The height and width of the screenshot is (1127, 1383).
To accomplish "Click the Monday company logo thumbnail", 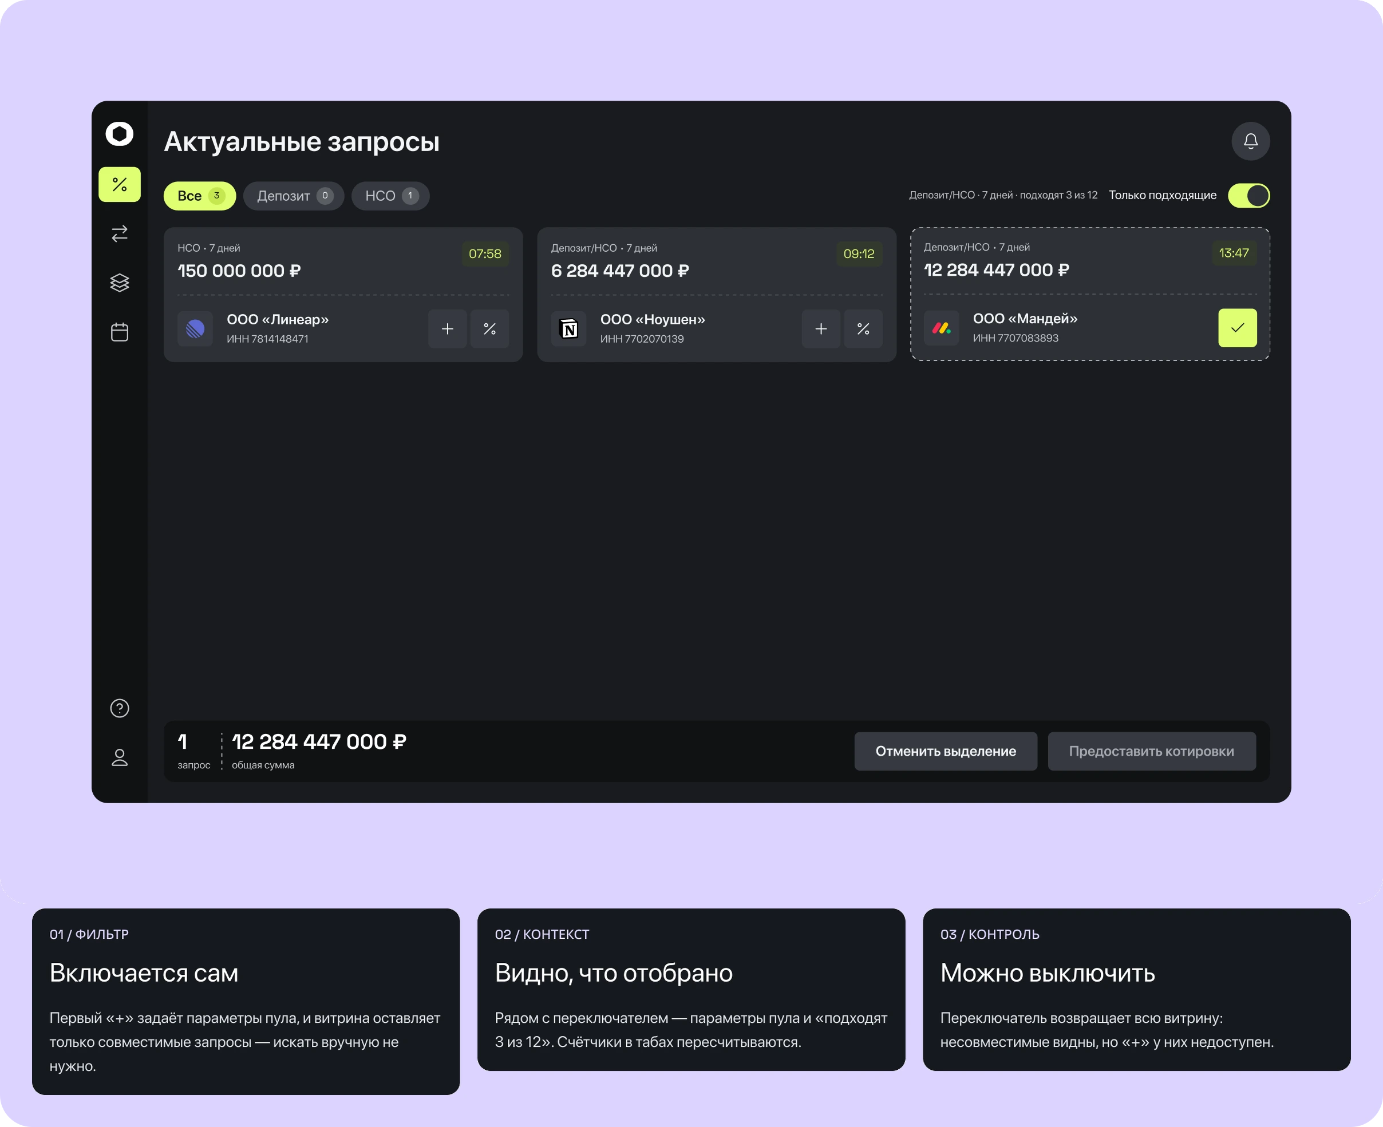I will 941,328.
